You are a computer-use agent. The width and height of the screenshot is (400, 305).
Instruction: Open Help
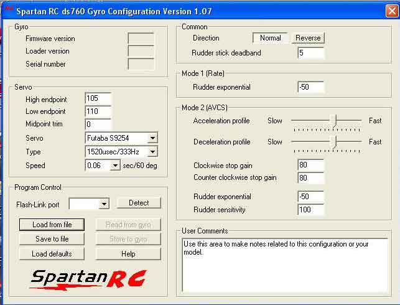tap(128, 254)
